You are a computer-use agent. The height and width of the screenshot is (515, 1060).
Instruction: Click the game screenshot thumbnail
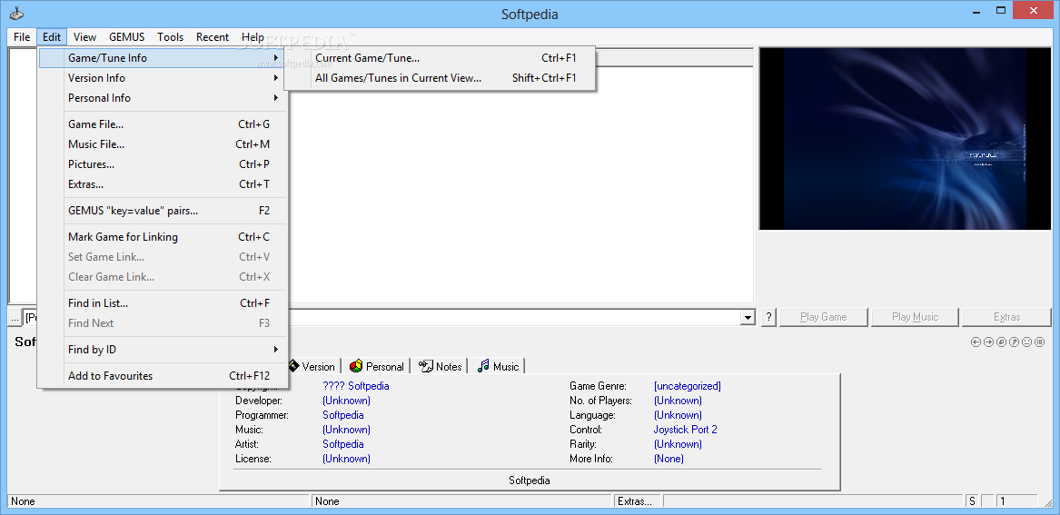pos(906,139)
